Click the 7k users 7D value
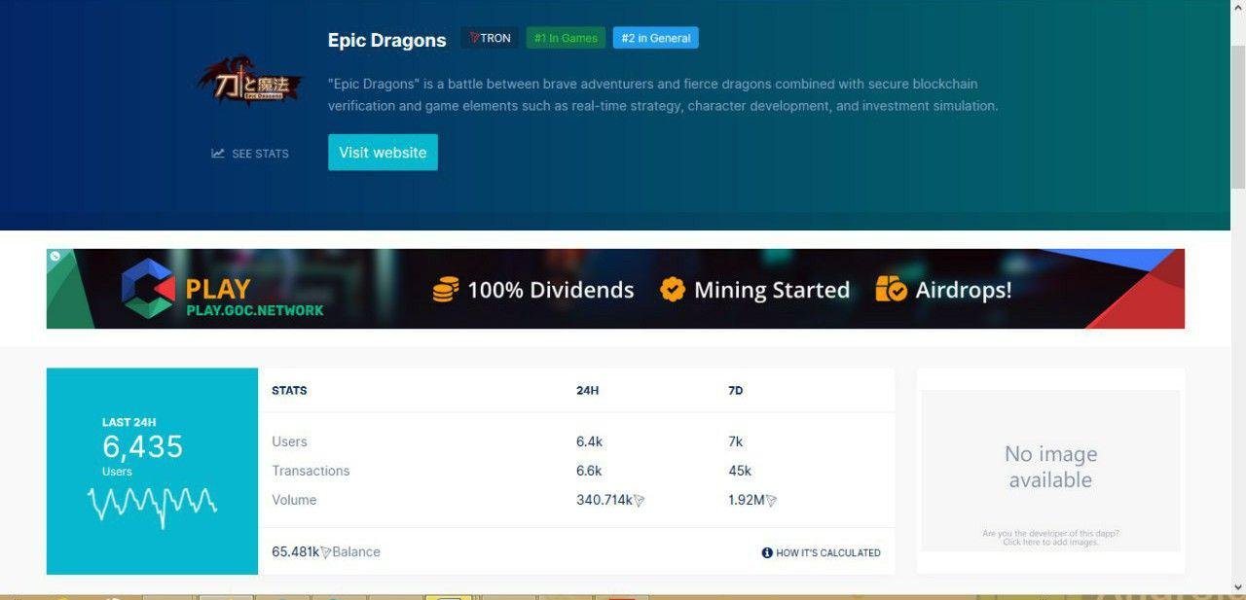The width and height of the screenshot is (1246, 600). click(735, 441)
